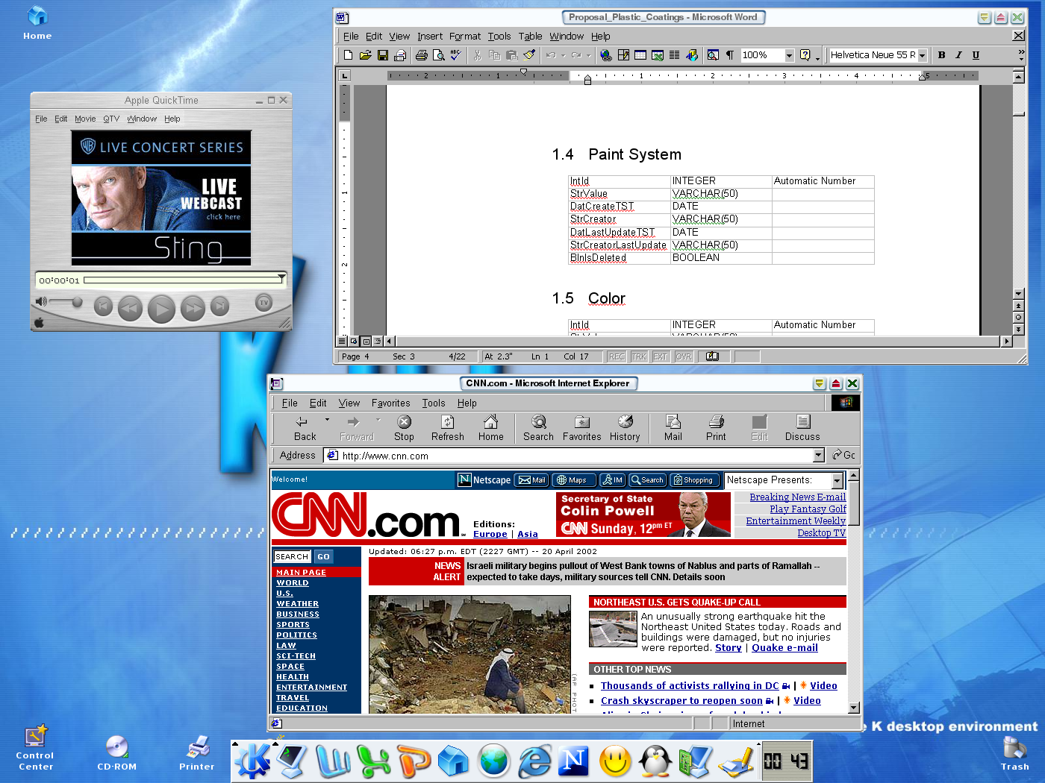Viewport: 1045px width, 783px height.
Task: Click the Open folder icon in Word toolbar
Action: coord(365,55)
